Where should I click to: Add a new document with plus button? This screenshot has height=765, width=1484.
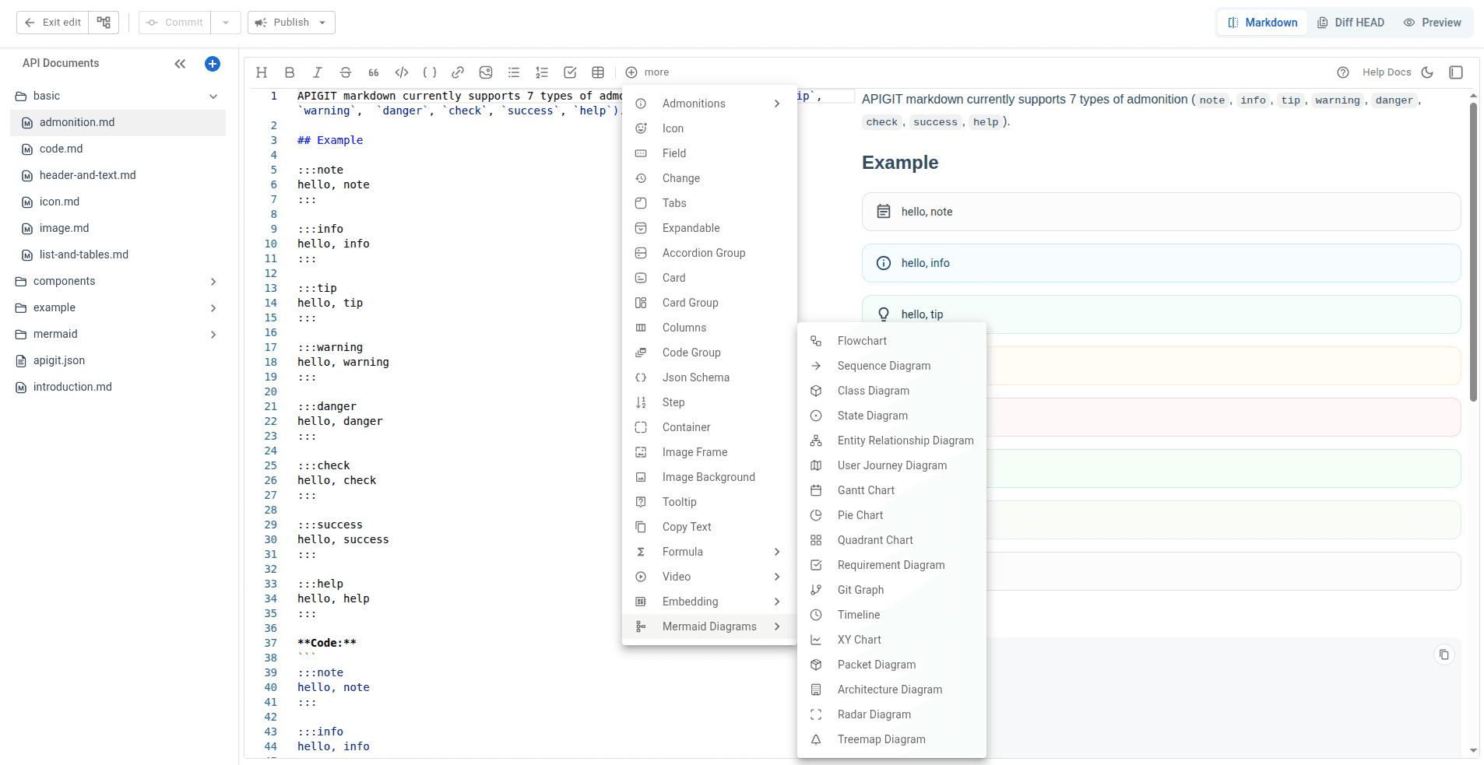click(213, 64)
